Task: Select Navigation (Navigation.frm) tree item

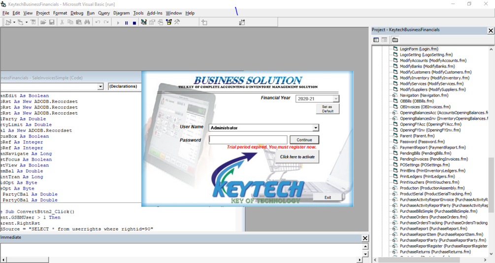Action: [424, 96]
